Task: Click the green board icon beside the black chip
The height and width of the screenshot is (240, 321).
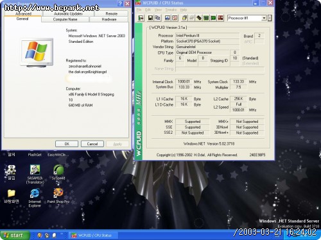Action: (206, 18)
